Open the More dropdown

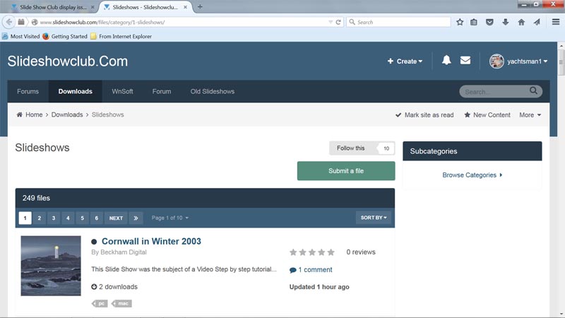click(530, 115)
